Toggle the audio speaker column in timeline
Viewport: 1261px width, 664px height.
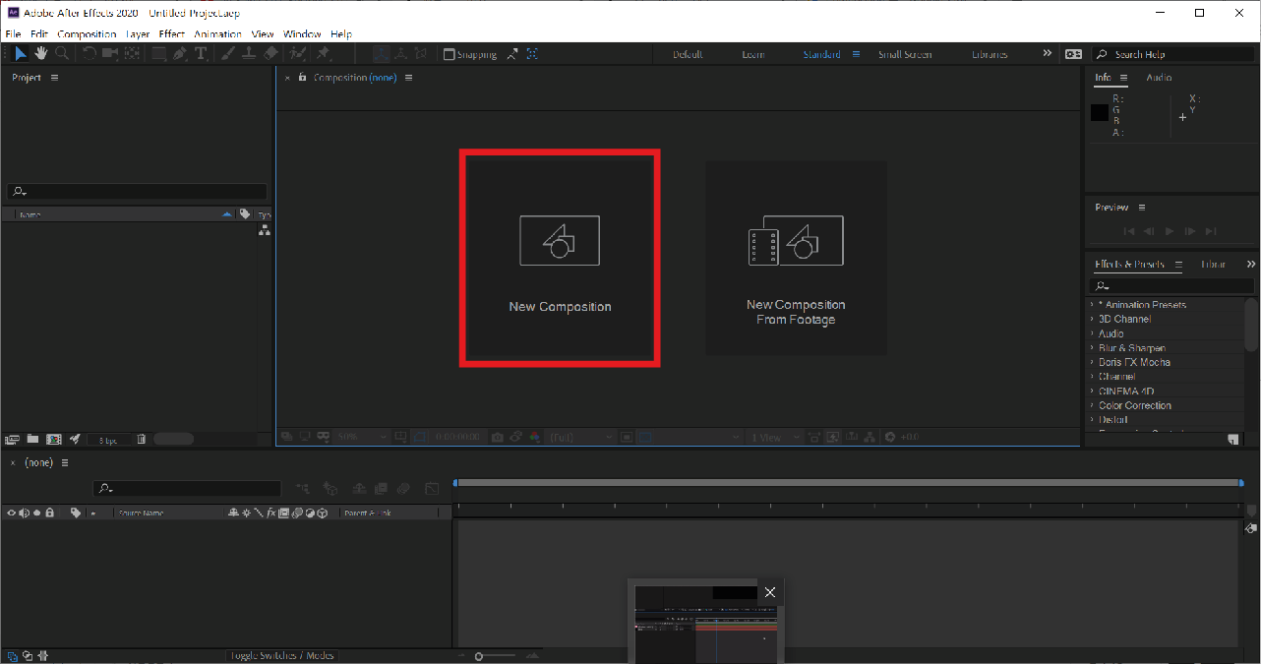[x=24, y=513]
